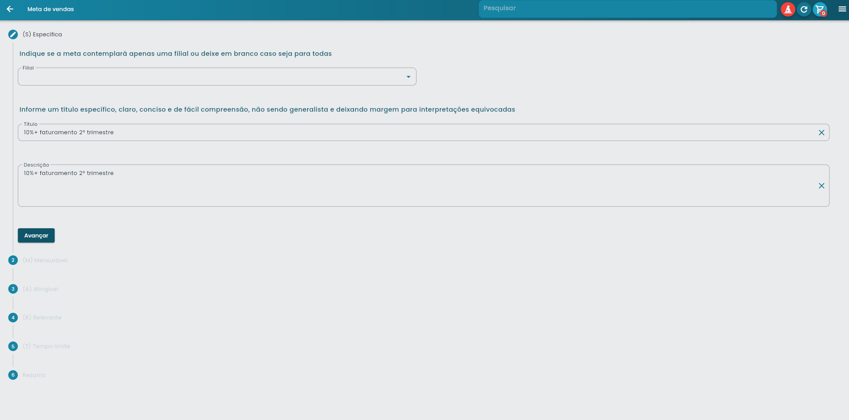This screenshot has height=420, width=849.
Task: Clear the Título field using its X icon
Action: (x=821, y=132)
